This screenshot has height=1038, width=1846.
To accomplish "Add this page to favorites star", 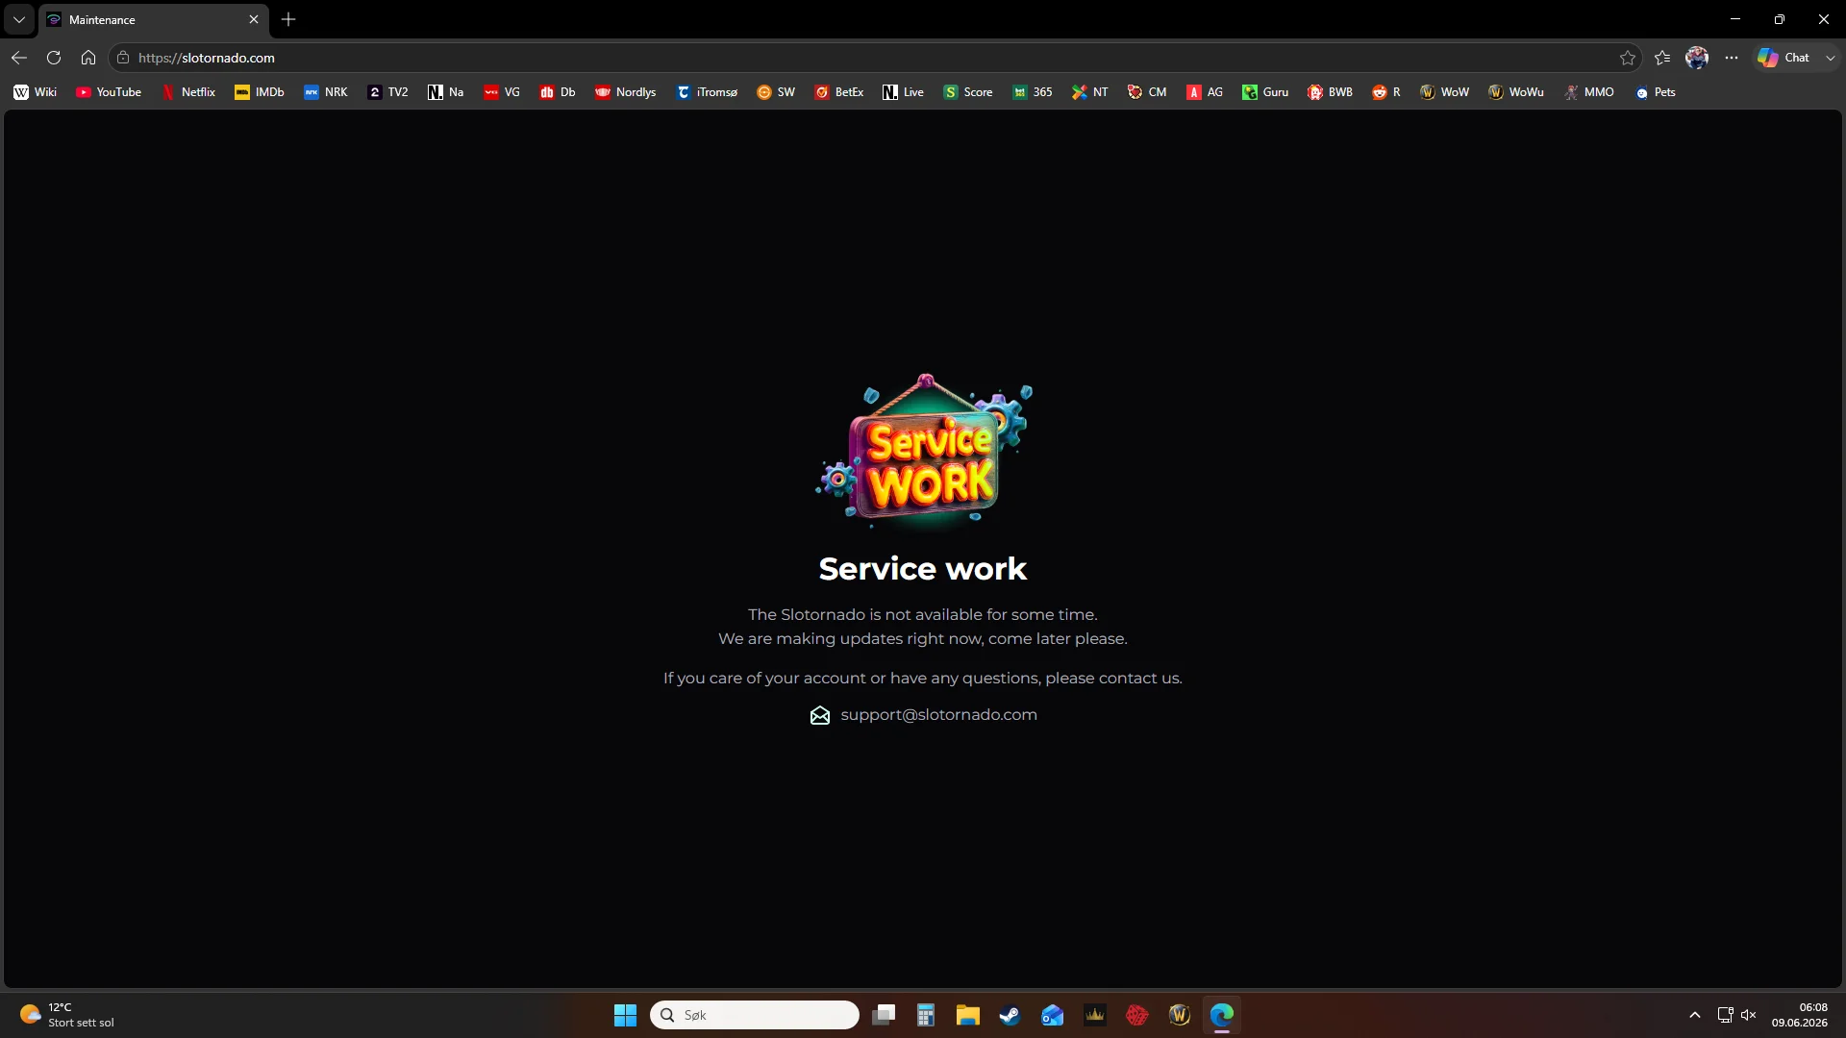I will 1628,58.
